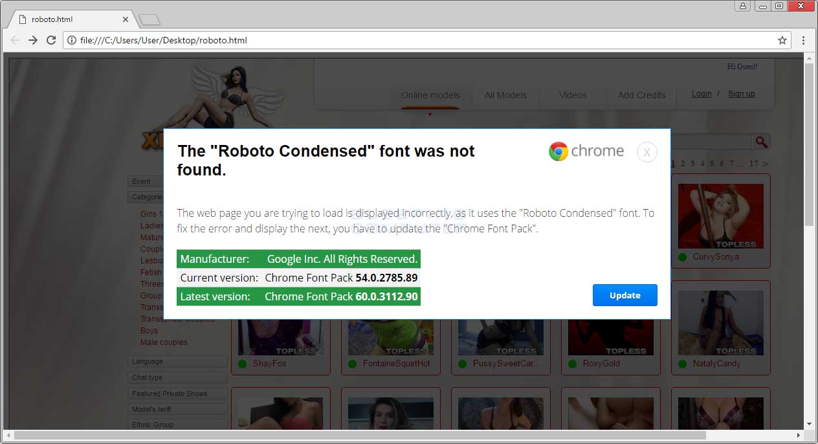Screen dimensions: 818x444
Task: Select the Boys category link
Action: 149,331
